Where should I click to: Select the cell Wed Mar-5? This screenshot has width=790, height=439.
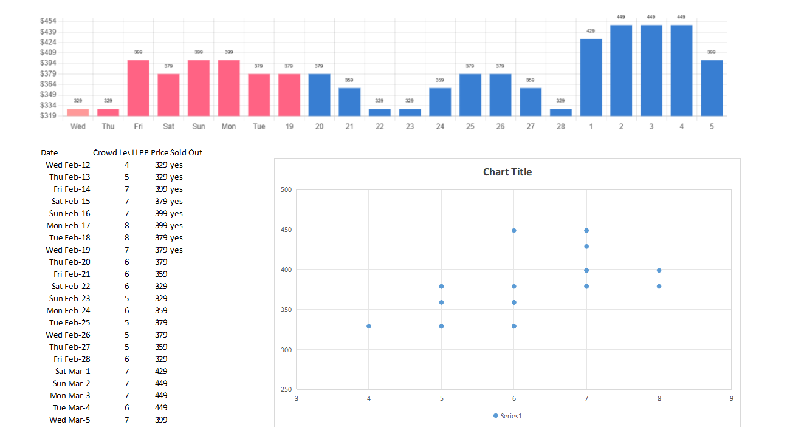point(69,420)
